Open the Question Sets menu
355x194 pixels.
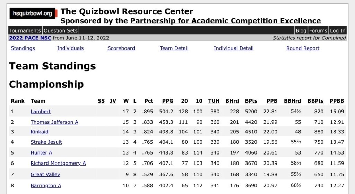click(61, 30)
